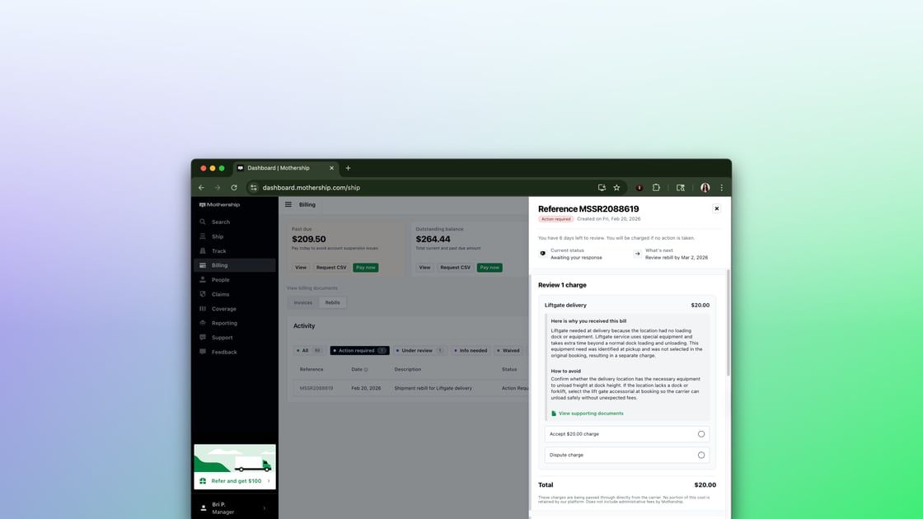The height and width of the screenshot is (519, 923).
Task: Open the Claims section icon
Action: pos(202,294)
